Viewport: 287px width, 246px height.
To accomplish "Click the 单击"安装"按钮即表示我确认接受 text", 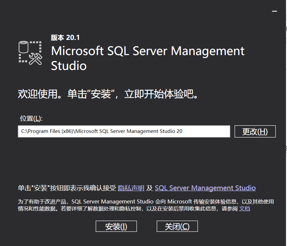I will (67, 188).
